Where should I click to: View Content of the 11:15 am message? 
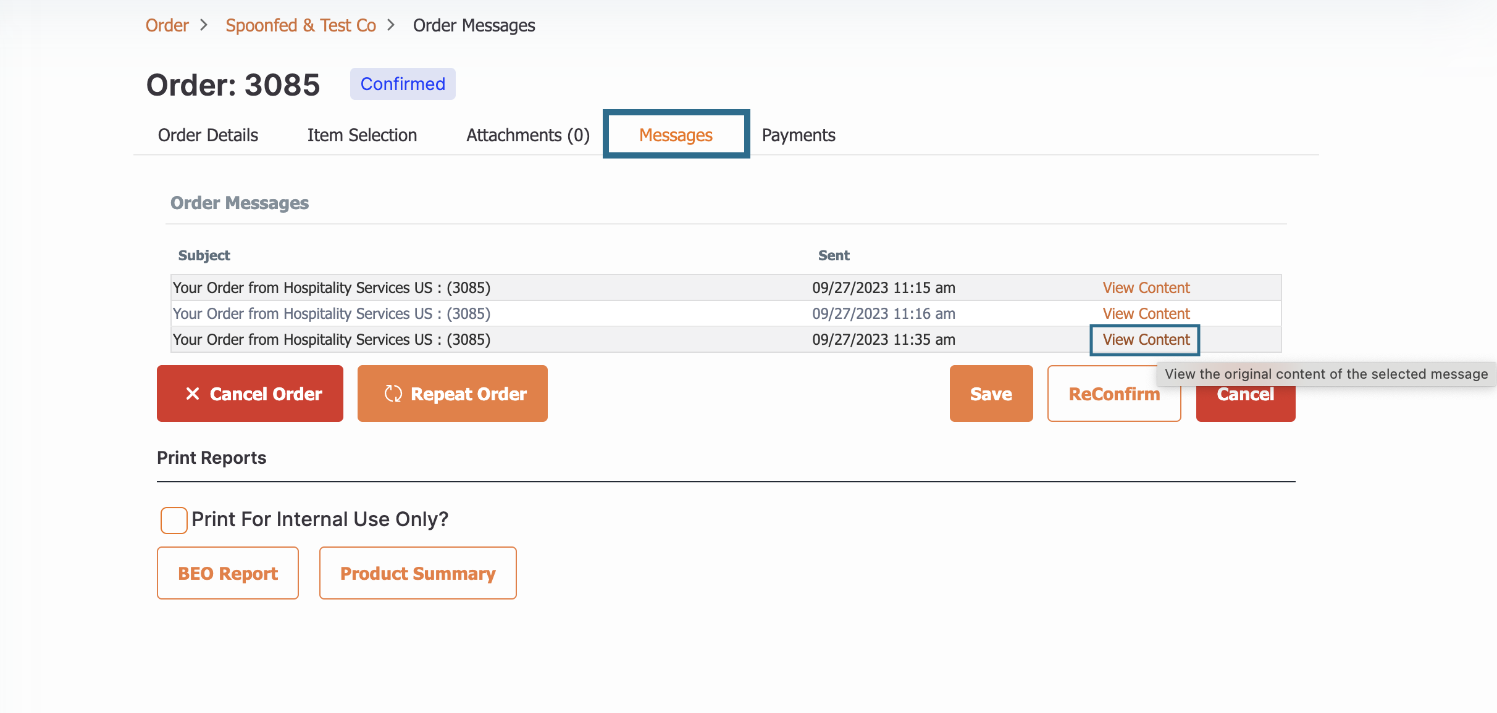point(1146,287)
